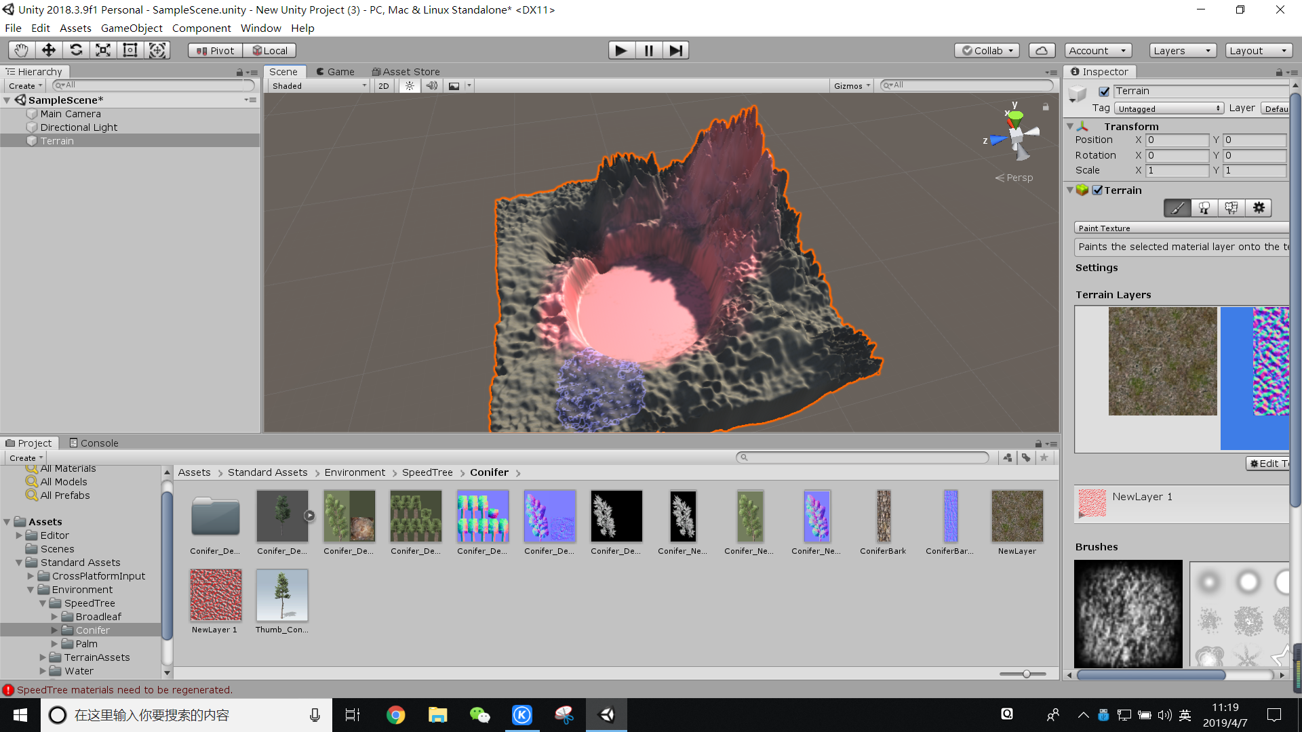The height and width of the screenshot is (732, 1302).
Task: Switch to the Game tab
Action: pyautogui.click(x=336, y=72)
